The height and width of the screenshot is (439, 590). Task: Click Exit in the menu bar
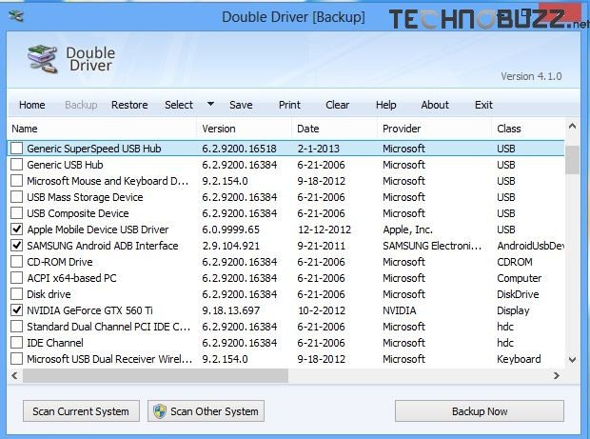[483, 105]
